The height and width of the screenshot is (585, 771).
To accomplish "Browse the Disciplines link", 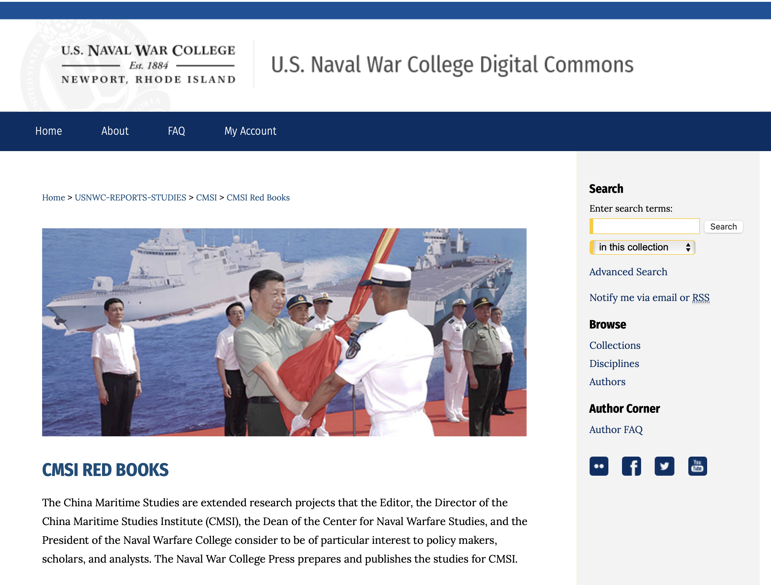I will tap(614, 363).
